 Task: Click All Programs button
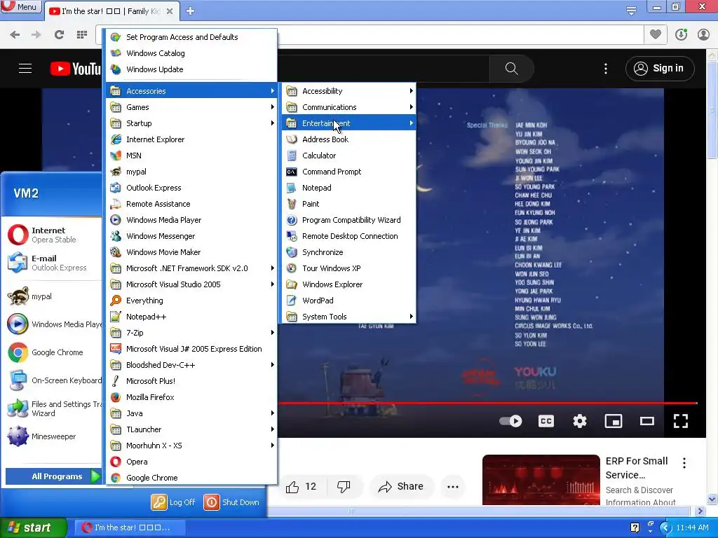point(53,476)
